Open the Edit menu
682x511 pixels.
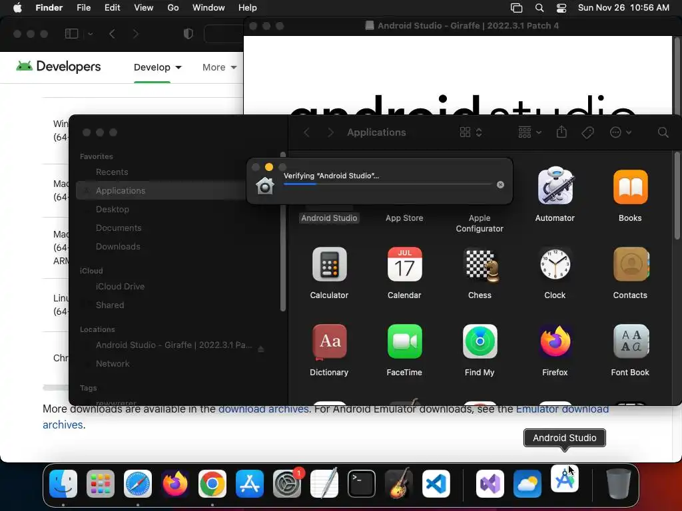112,8
